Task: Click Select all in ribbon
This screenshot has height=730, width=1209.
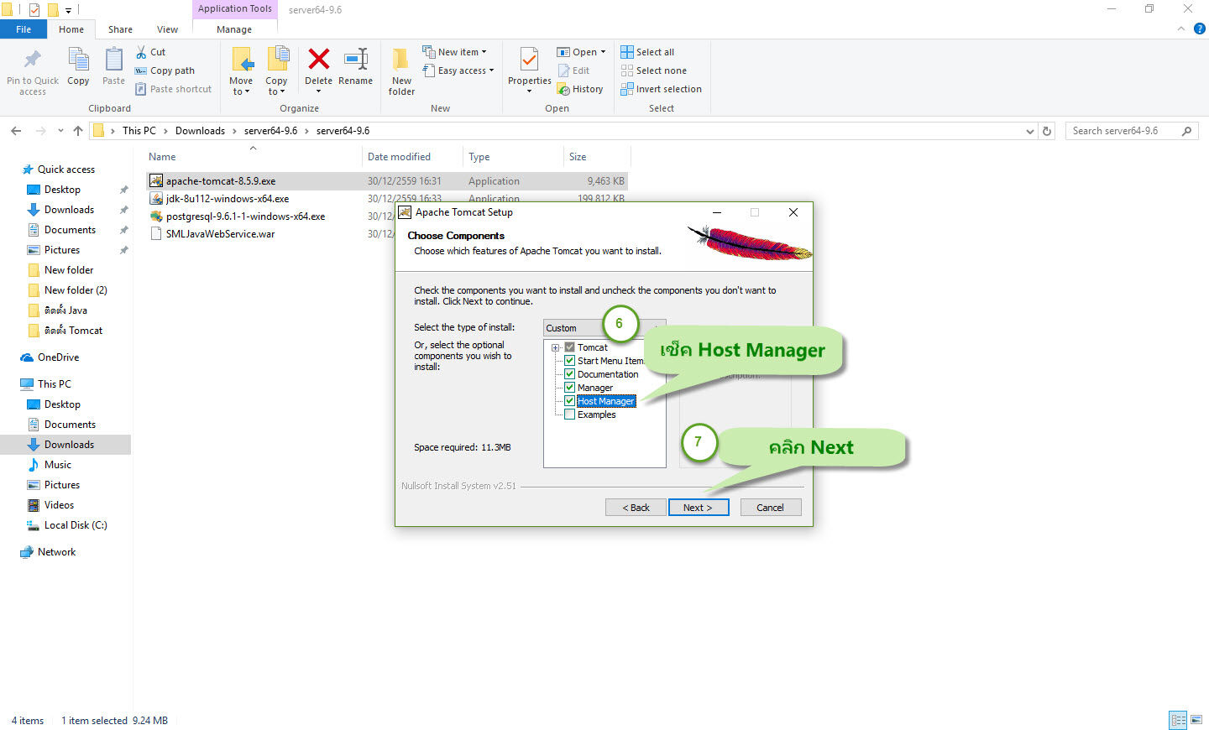Action: click(647, 52)
